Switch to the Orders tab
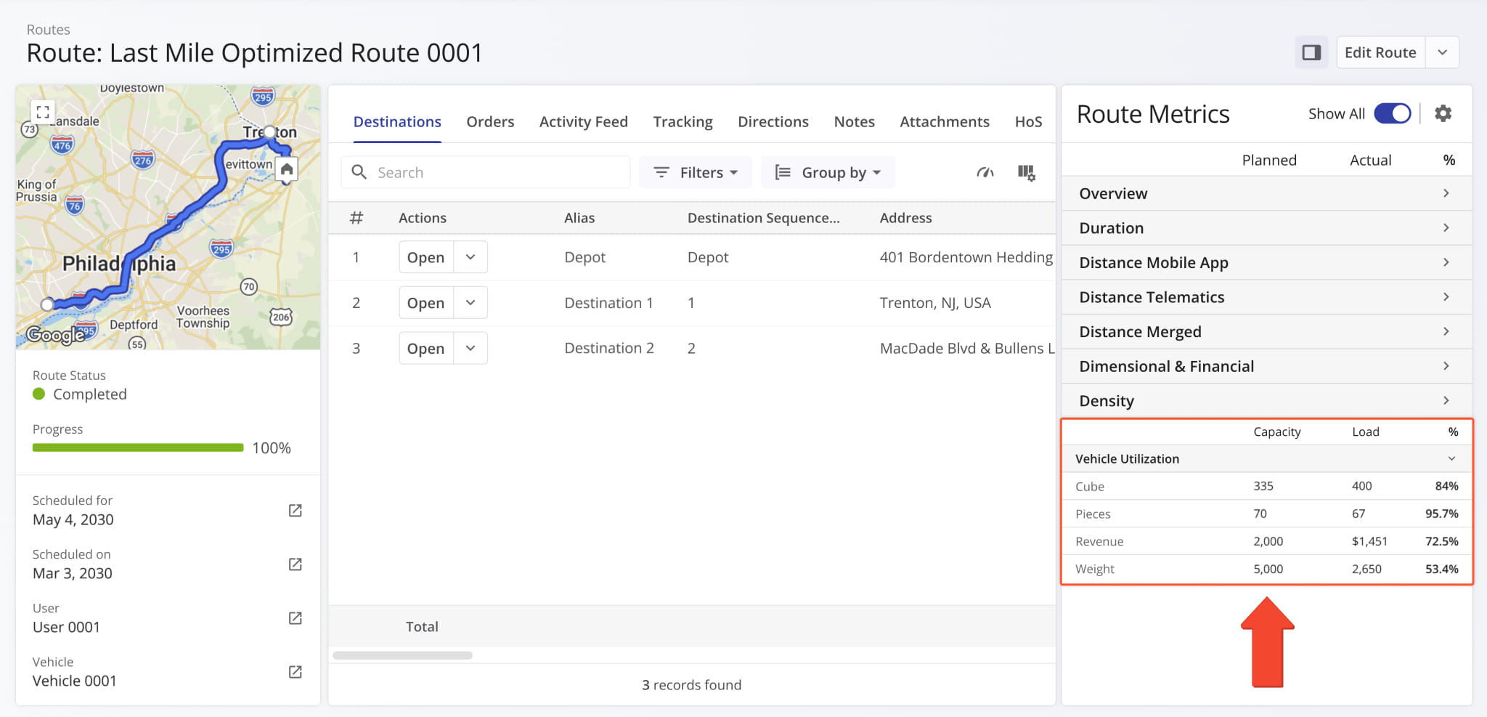The image size is (1487, 717). click(490, 121)
